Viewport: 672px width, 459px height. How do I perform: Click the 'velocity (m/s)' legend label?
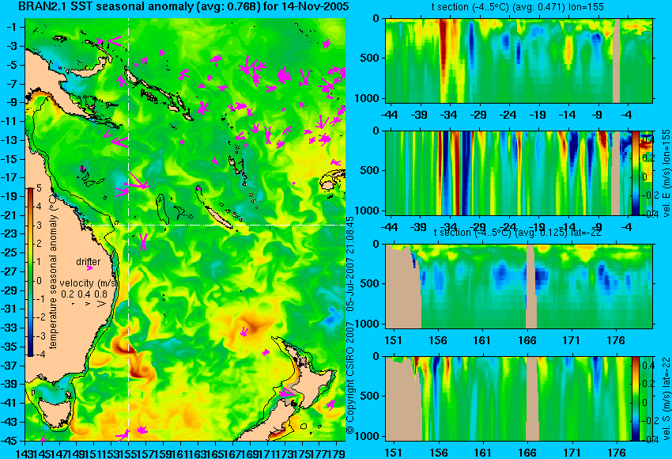[x=89, y=283]
